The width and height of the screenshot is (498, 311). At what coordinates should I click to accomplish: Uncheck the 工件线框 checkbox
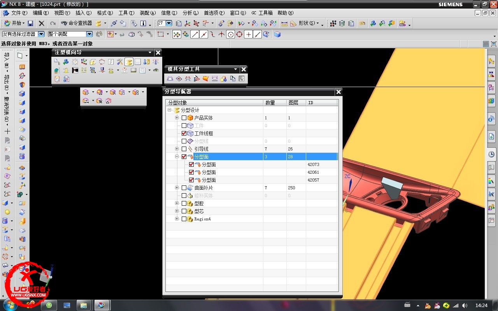coord(184,133)
